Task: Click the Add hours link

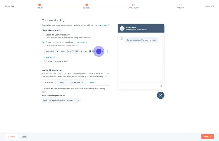Action: pos(50,57)
